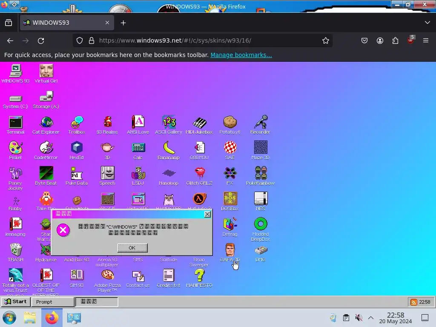Expand the list all tabs chevron

tap(427, 23)
